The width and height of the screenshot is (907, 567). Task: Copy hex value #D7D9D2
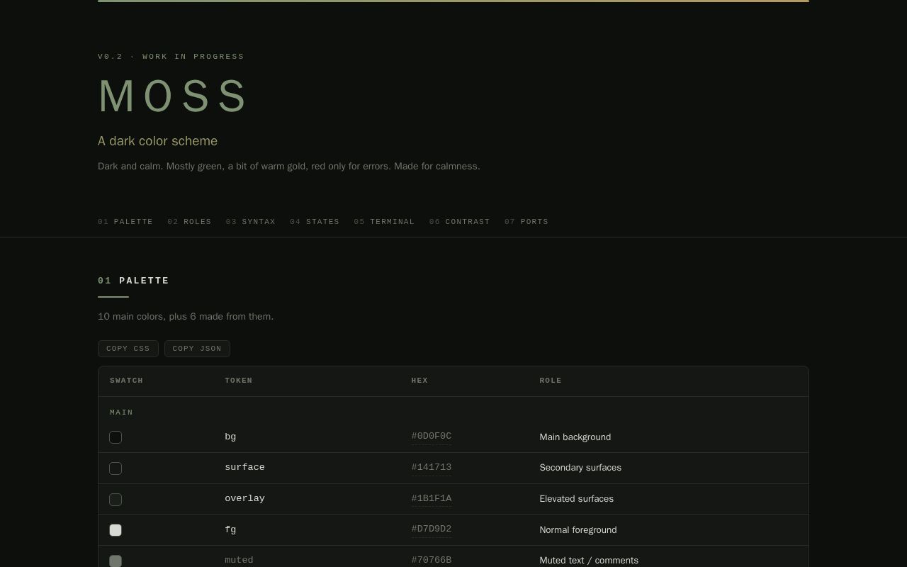pos(432,529)
